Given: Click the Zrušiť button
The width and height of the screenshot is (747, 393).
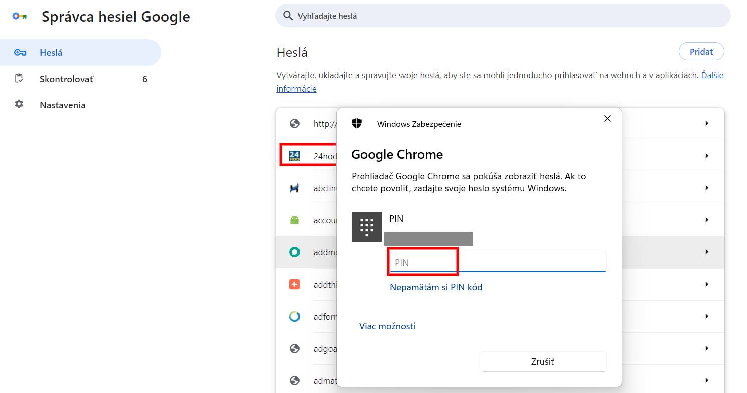Looking at the screenshot, I should point(543,362).
